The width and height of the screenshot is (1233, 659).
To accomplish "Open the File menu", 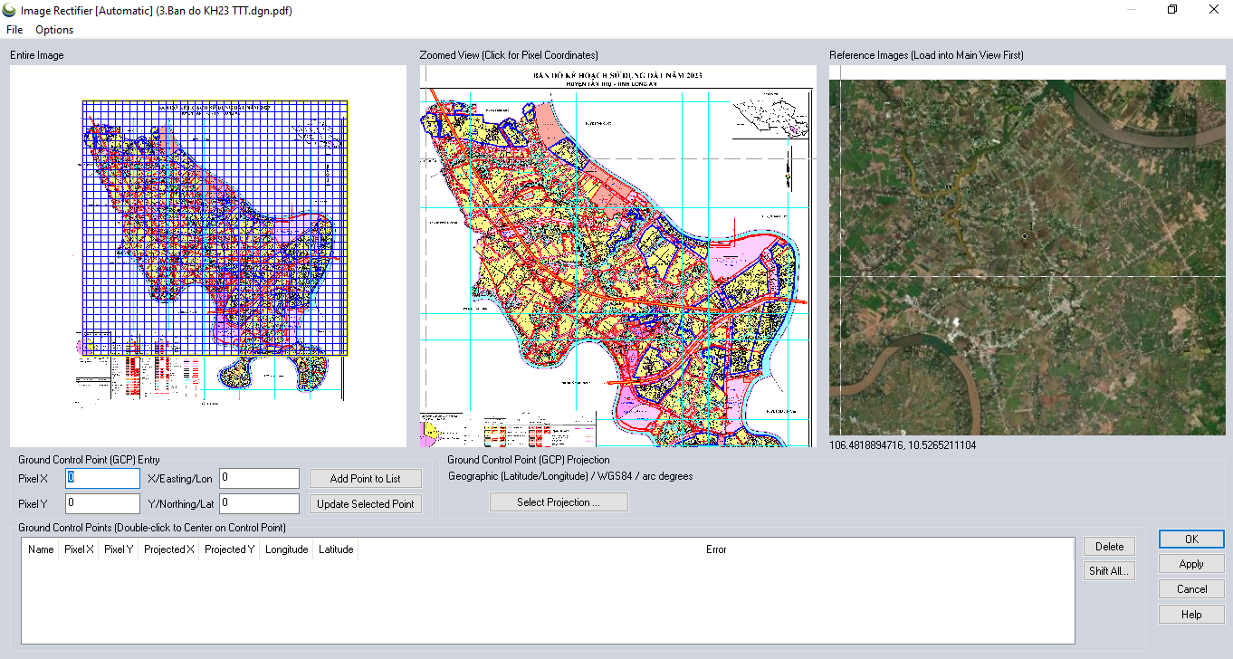I will 14,30.
